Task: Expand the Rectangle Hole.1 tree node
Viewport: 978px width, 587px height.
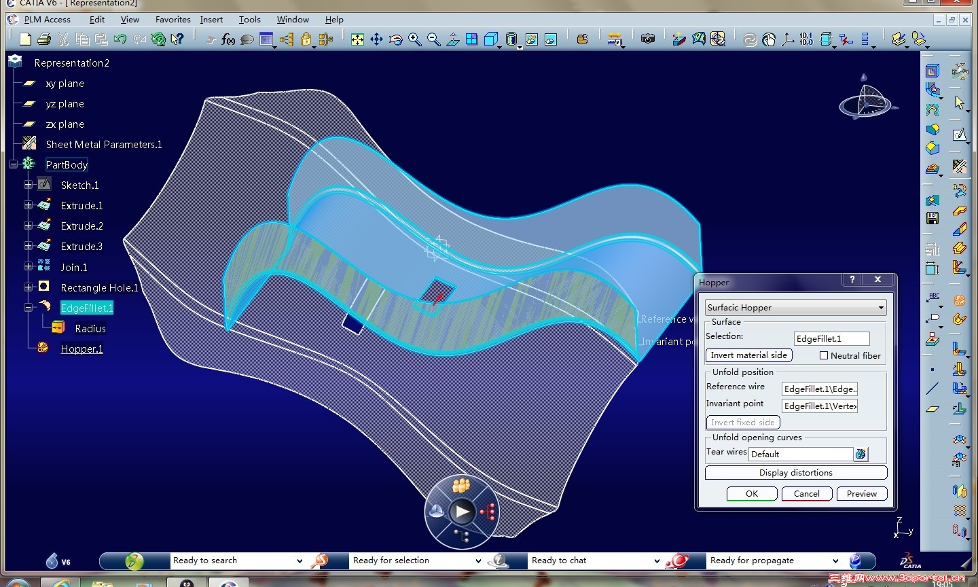Action: [28, 287]
